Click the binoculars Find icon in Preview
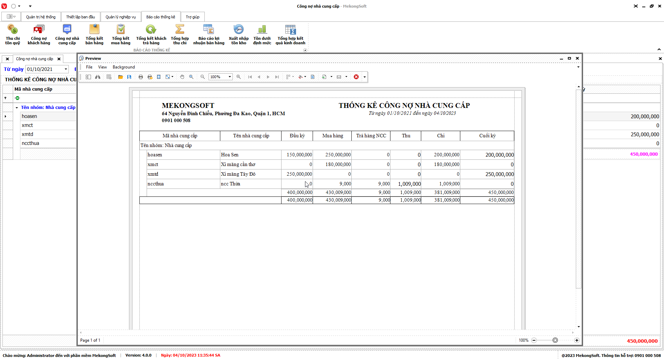 [98, 77]
